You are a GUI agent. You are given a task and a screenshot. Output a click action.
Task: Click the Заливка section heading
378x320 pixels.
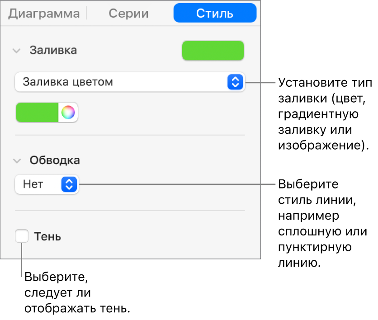pos(53,50)
